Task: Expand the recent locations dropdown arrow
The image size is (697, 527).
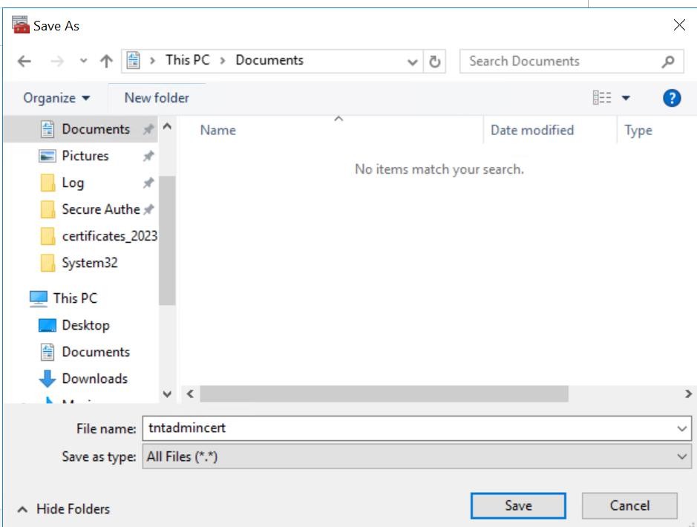Action: tap(83, 61)
